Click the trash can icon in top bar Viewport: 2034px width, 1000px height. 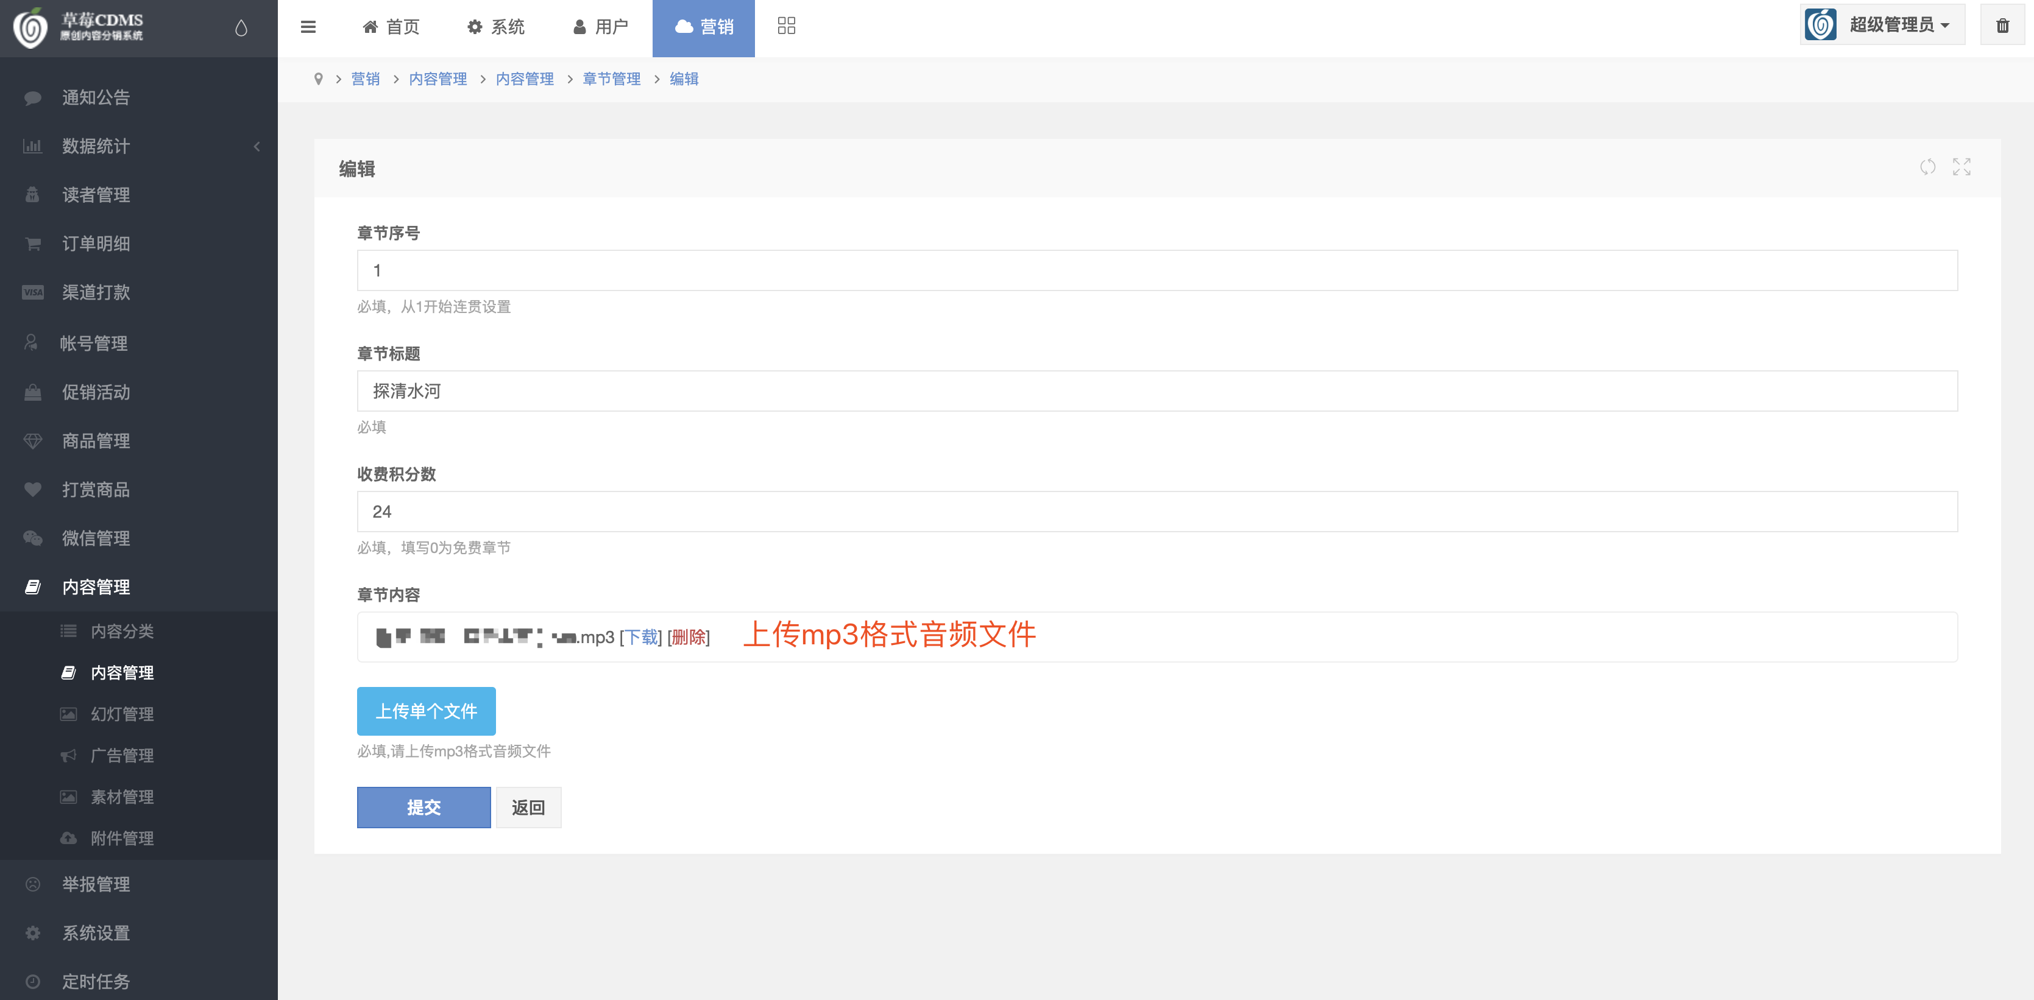2002,26
